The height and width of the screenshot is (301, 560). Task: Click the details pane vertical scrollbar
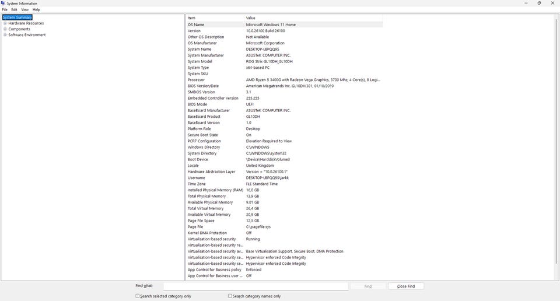(x=556, y=141)
